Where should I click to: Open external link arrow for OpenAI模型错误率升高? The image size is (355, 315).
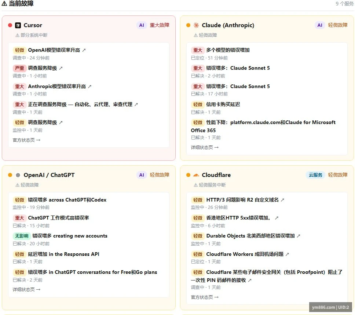(x=84, y=50)
